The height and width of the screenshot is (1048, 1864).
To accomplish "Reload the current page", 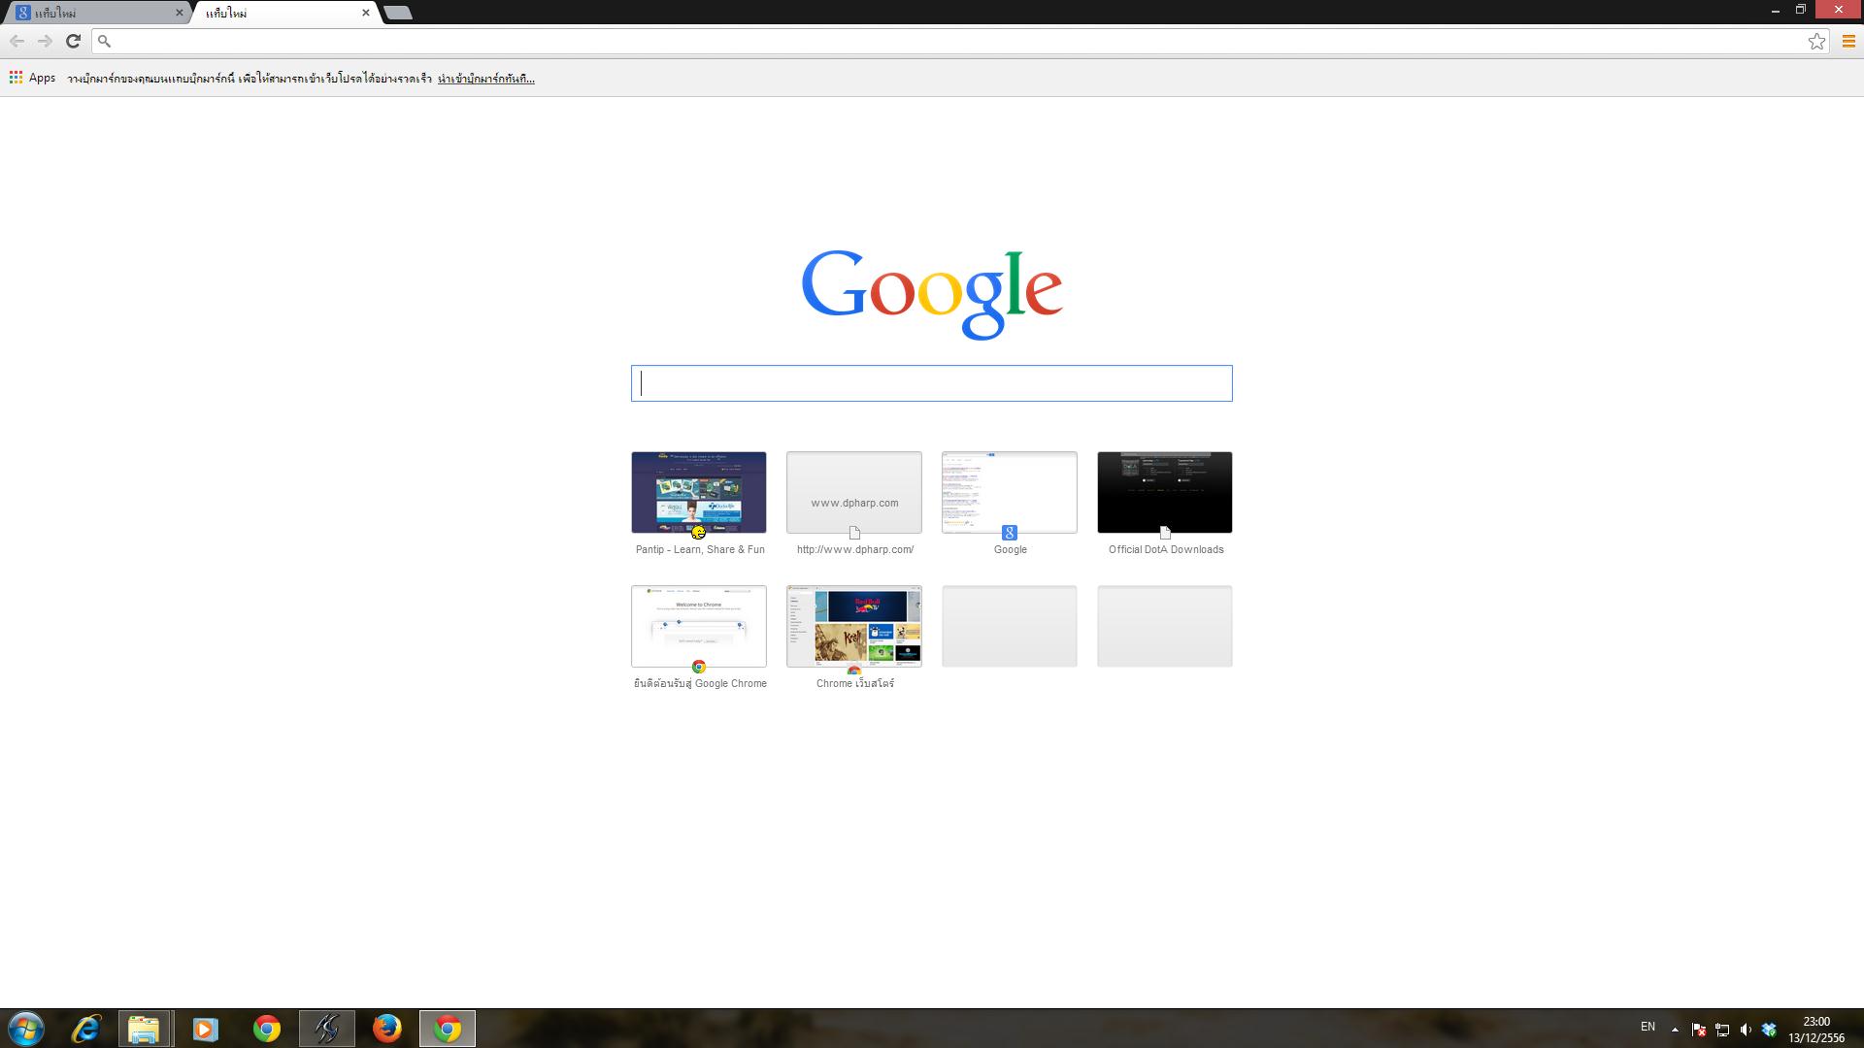I will click(73, 41).
